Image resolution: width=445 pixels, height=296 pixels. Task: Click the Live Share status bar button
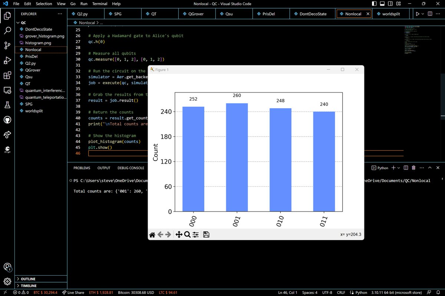click(73, 292)
